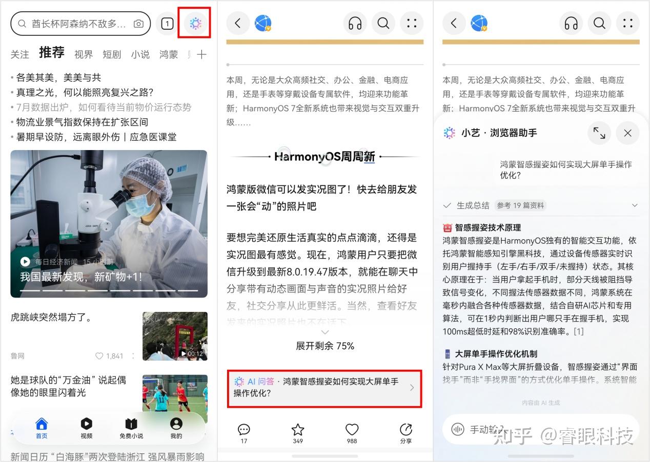Play the 我国最新发现，新矿物+1 video card

(109, 224)
